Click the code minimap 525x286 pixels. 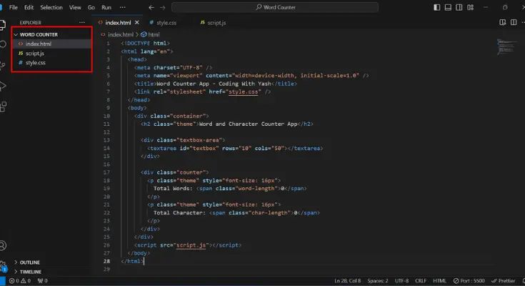coord(506,47)
